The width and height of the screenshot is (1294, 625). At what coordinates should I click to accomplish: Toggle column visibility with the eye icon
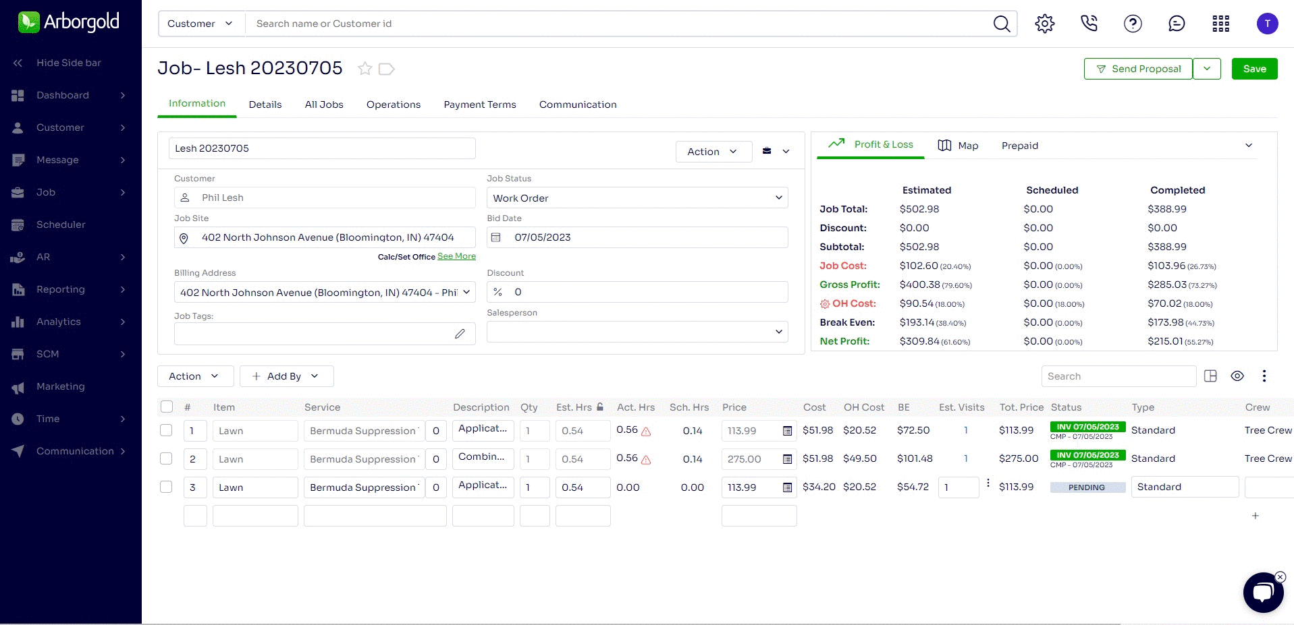pos(1238,376)
